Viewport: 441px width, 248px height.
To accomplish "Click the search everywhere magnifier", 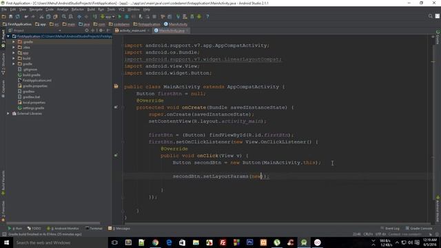I will click(x=430, y=17).
